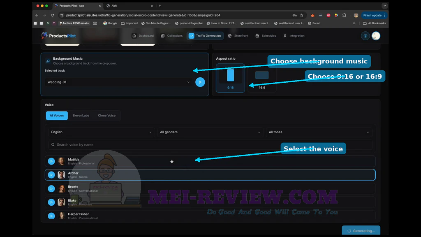Screen dimensions: 421x237
Task: Play the Archer voice sample
Action: point(51,175)
